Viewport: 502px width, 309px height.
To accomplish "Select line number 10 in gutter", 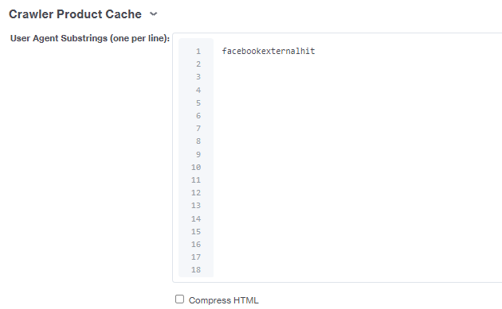I will (196, 167).
